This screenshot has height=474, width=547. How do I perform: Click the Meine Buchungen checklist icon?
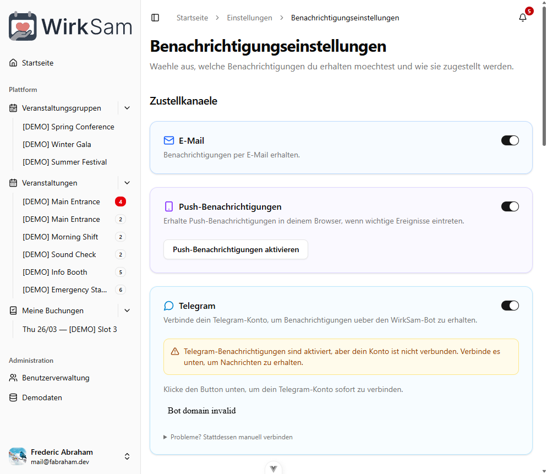pos(13,310)
